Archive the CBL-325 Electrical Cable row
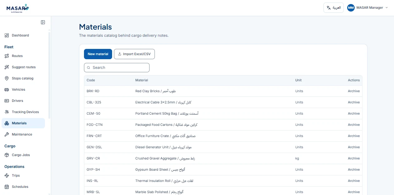Viewport: 394px width, 195px height. point(354,102)
